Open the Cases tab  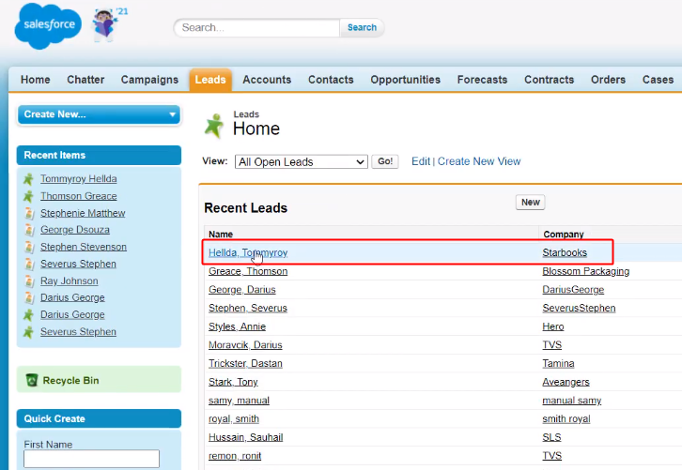coord(659,80)
